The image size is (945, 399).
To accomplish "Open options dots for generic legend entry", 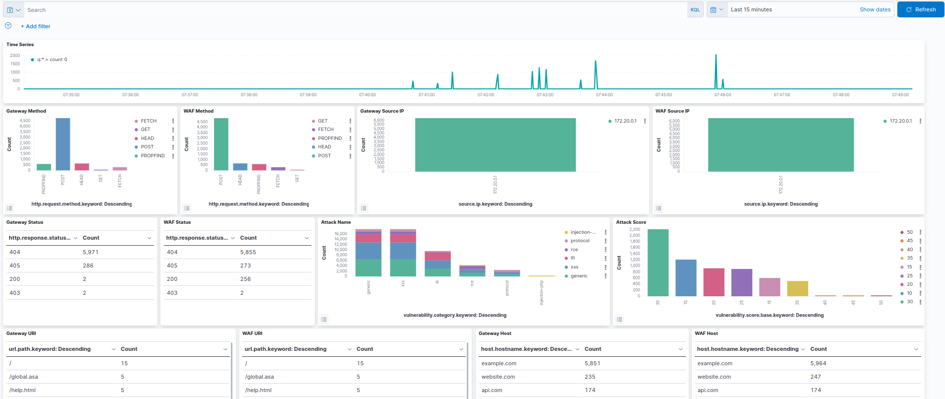I will click(605, 276).
